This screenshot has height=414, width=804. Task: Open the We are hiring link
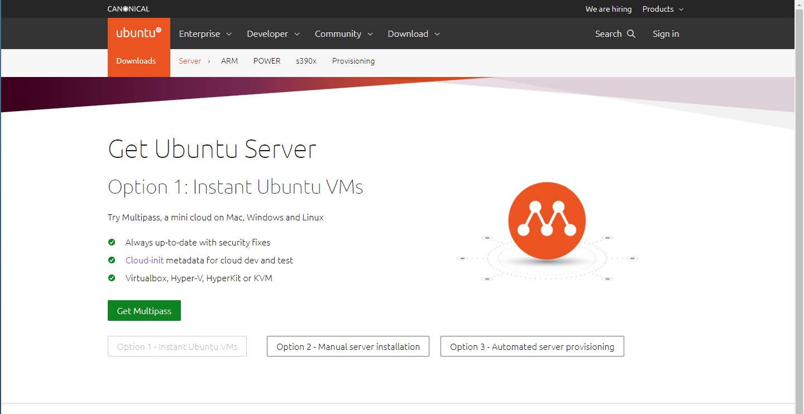click(x=609, y=9)
